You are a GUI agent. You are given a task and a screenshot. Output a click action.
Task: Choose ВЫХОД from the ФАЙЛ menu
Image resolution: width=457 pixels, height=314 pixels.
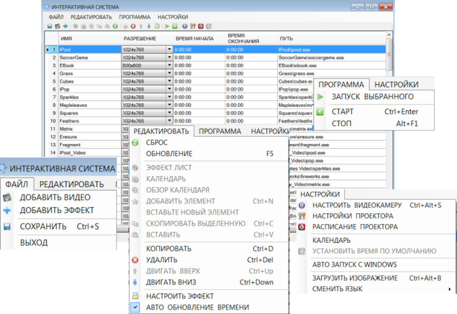[34, 242]
